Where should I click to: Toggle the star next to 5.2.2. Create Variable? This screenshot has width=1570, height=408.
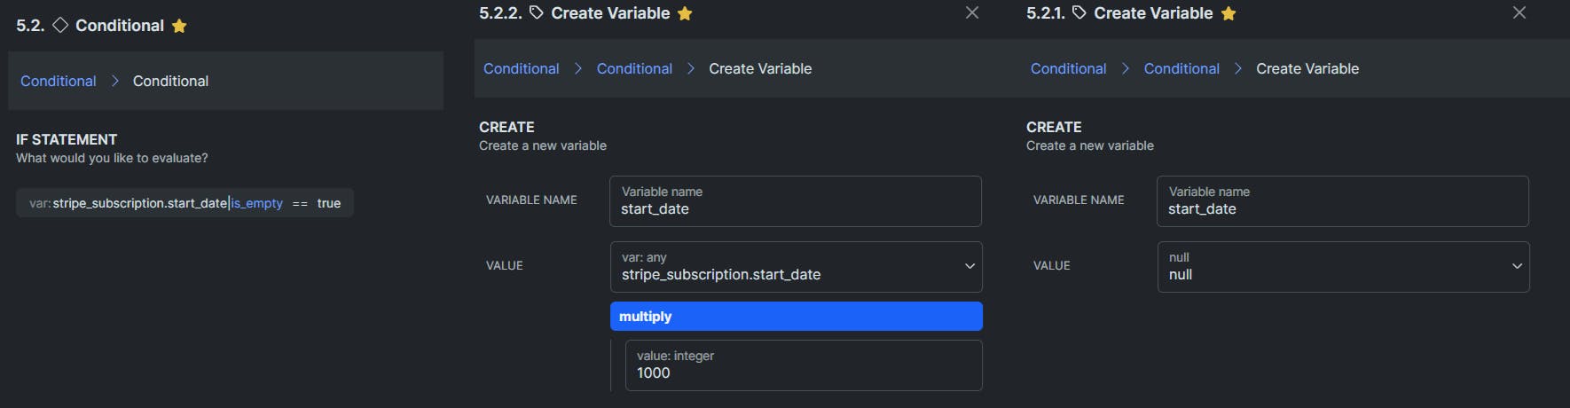tap(685, 13)
